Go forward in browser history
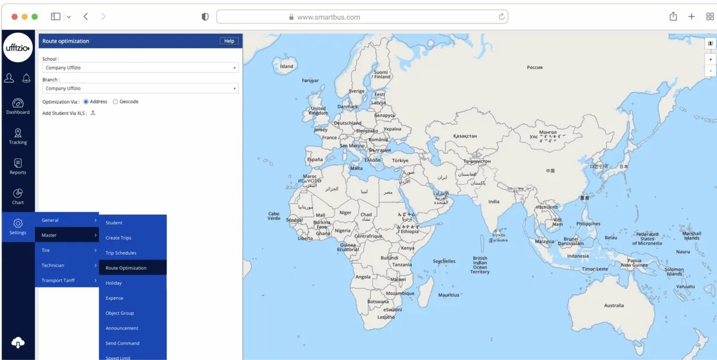This screenshot has height=360, width=717. point(103,17)
